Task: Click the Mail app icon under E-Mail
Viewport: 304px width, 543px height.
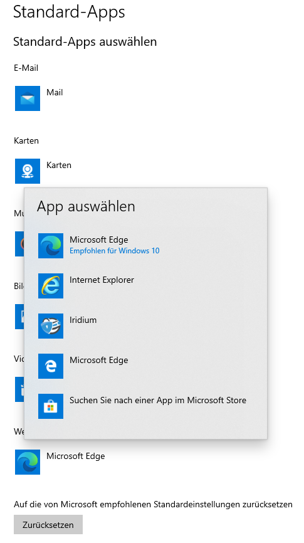Action: pyautogui.click(x=28, y=98)
